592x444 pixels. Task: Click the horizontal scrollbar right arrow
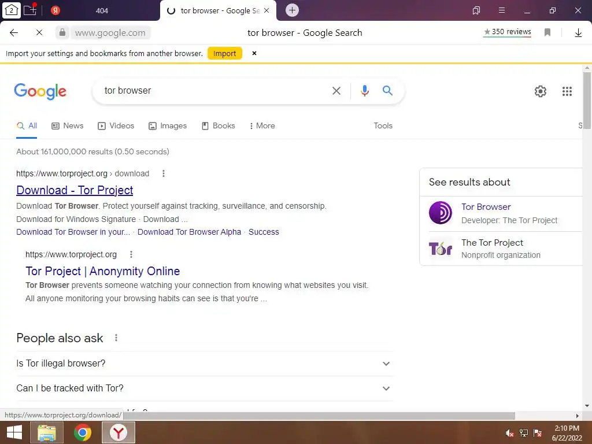(578, 416)
